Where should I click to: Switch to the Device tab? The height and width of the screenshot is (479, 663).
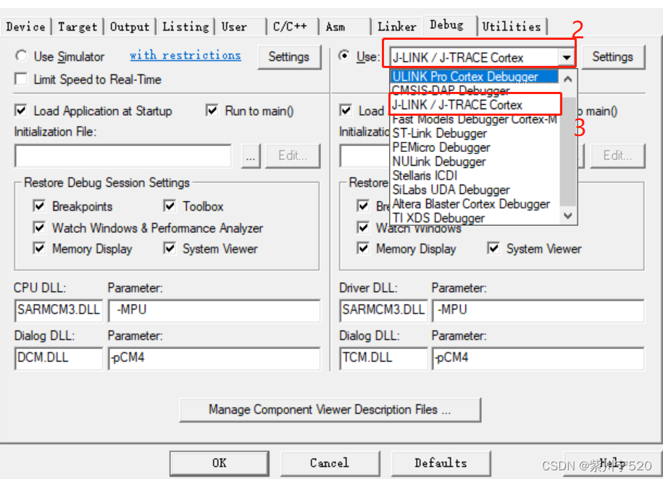[26, 27]
